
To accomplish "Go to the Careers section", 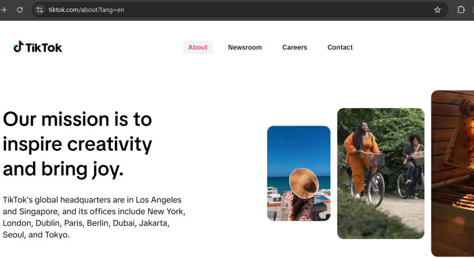I will point(294,47).
